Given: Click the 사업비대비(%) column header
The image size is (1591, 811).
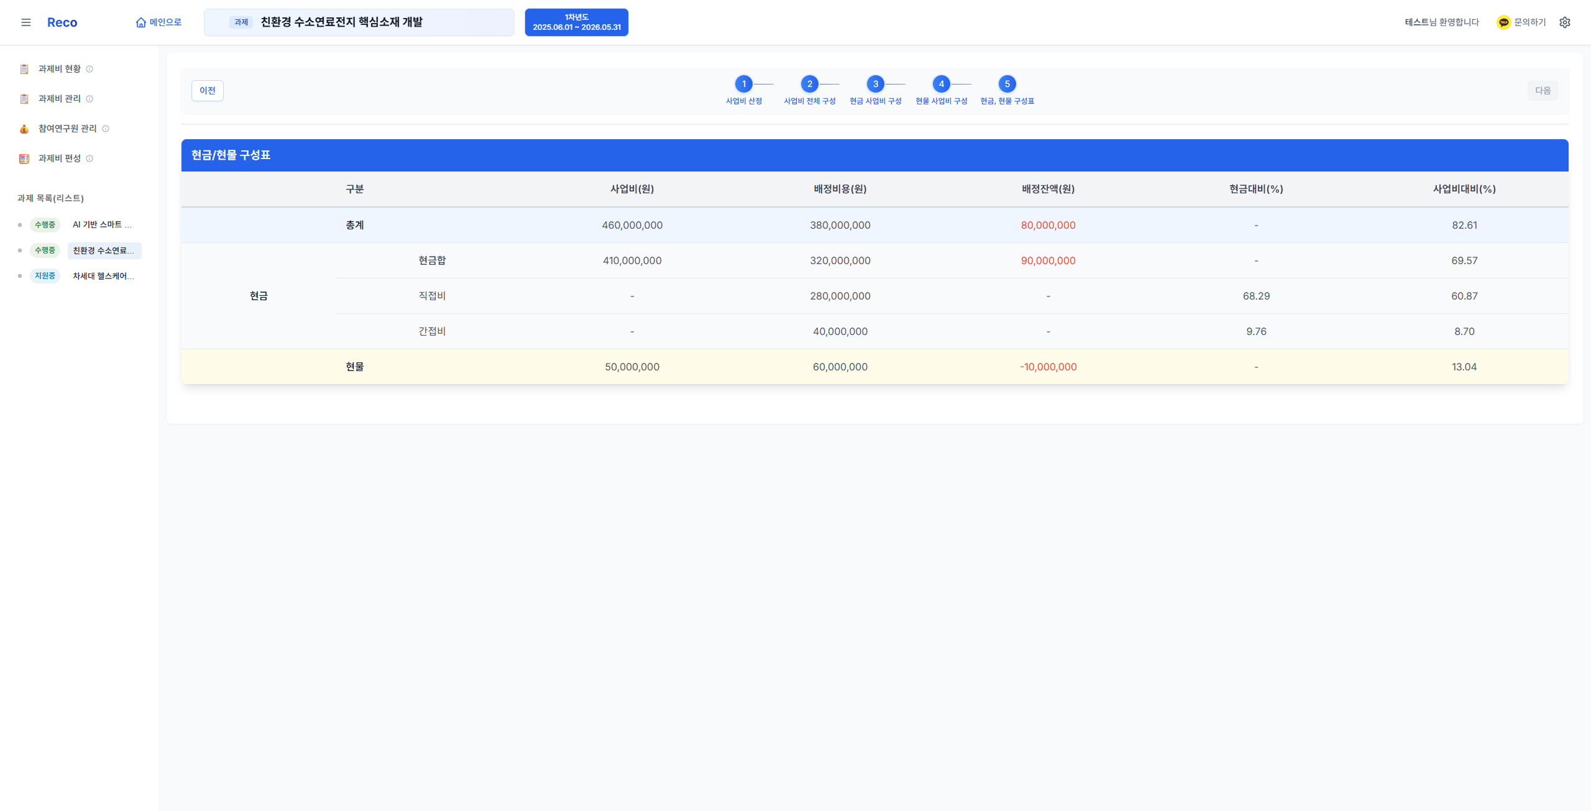Looking at the screenshot, I should point(1465,189).
